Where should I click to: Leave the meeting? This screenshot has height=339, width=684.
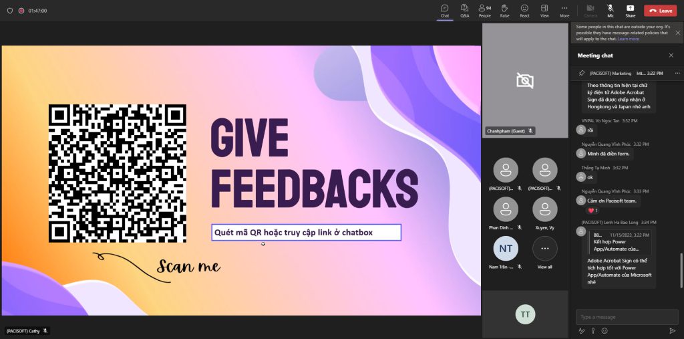click(661, 11)
